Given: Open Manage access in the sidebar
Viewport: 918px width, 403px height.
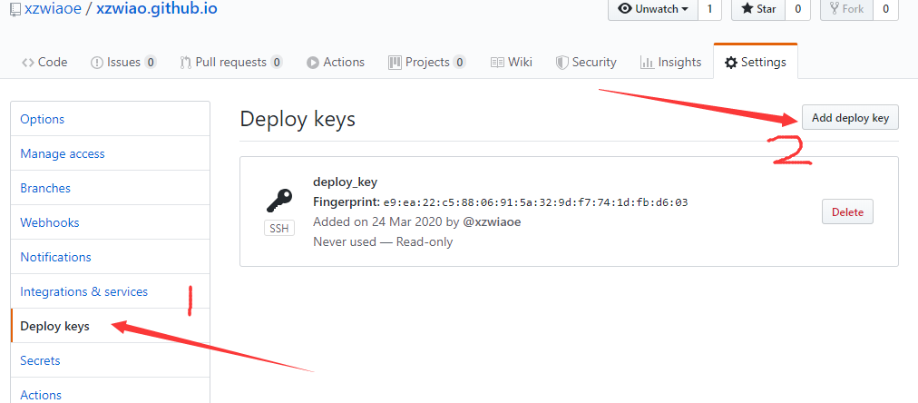Looking at the screenshot, I should [110, 153].
